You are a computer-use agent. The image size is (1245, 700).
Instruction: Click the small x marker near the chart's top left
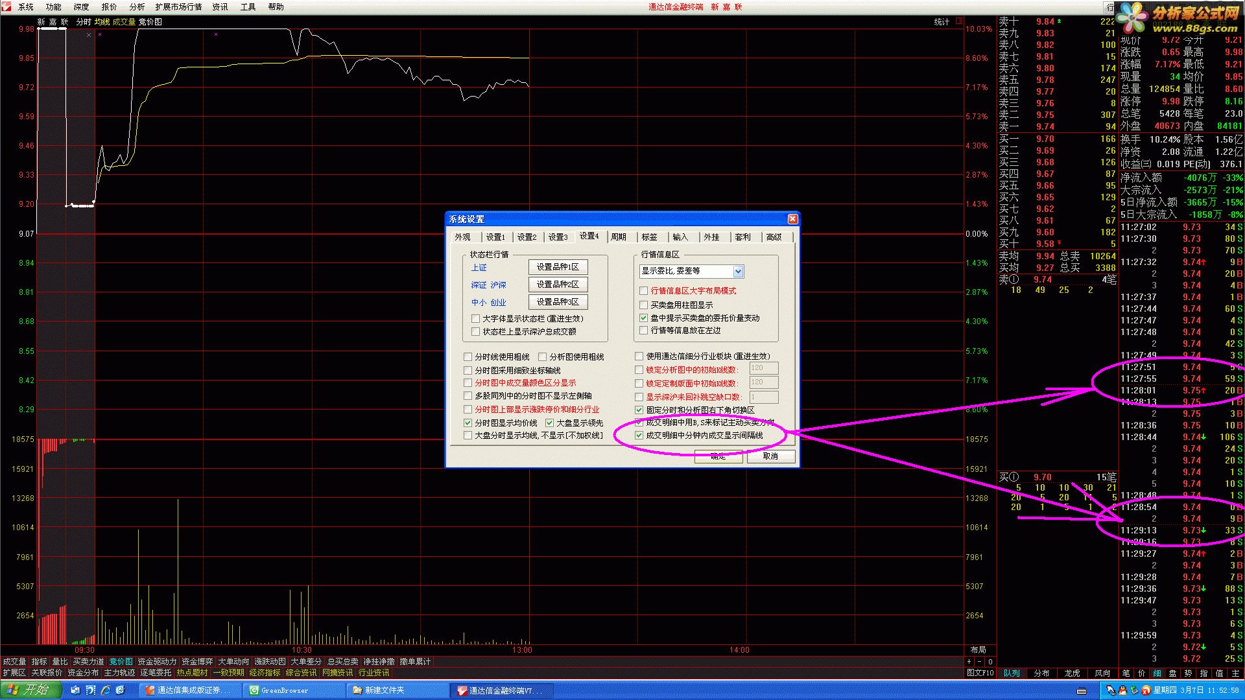[x=89, y=35]
